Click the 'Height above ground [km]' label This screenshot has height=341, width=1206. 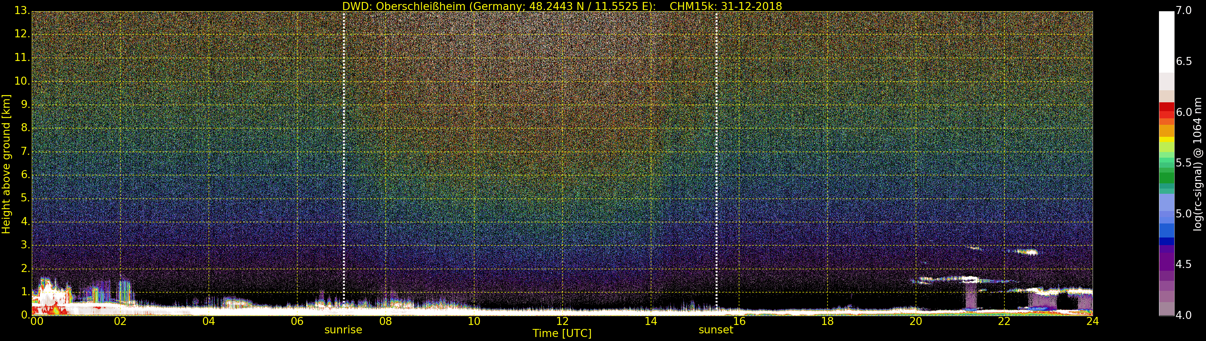[x=6, y=164]
